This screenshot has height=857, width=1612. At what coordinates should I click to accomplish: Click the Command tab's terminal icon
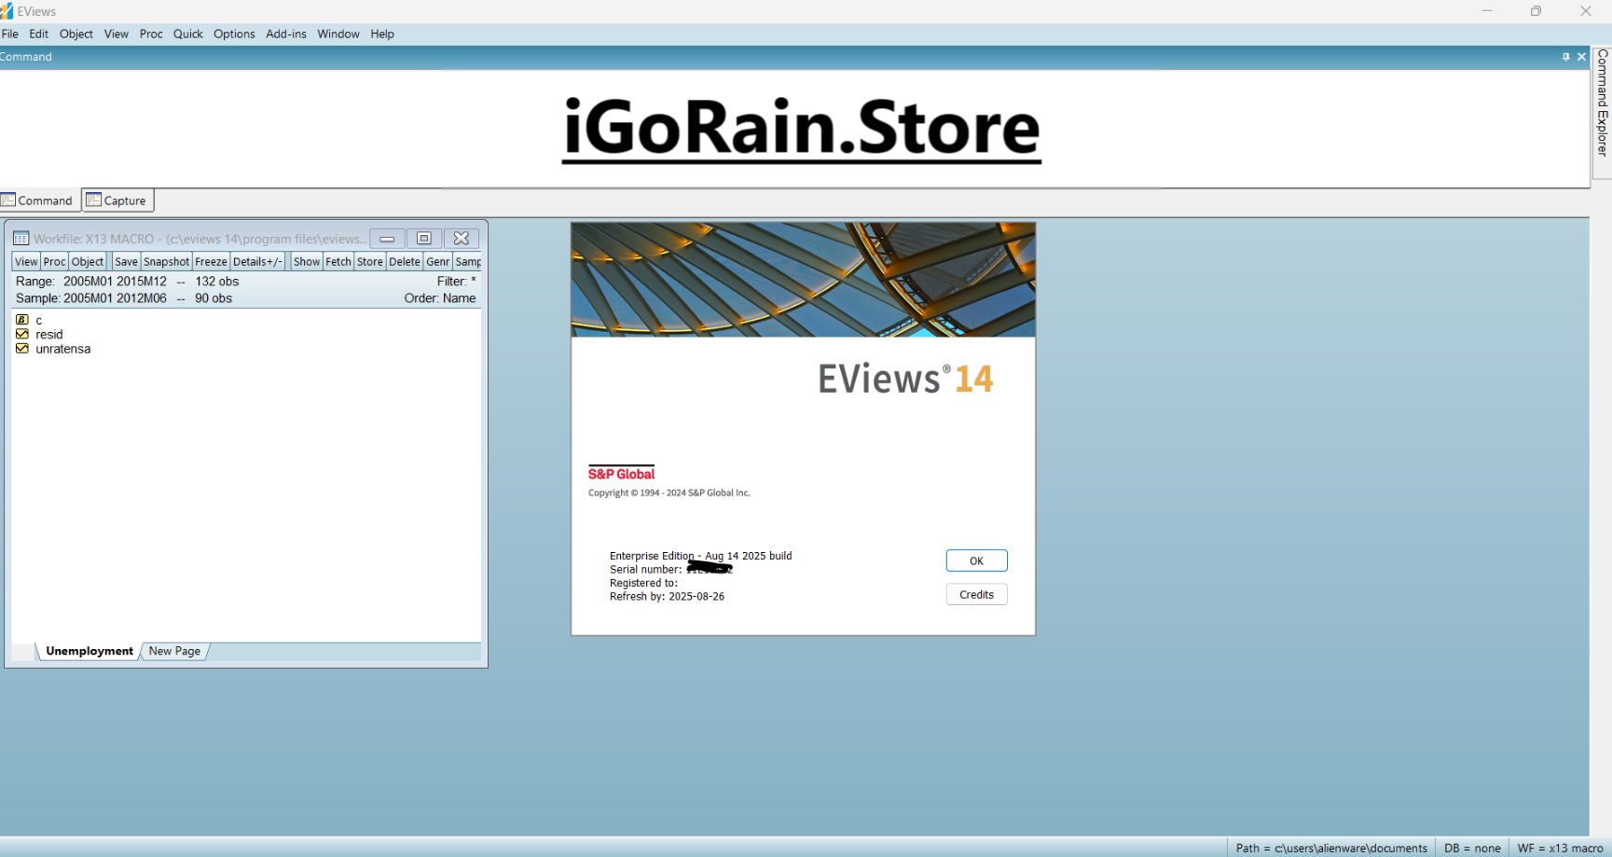(8, 200)
